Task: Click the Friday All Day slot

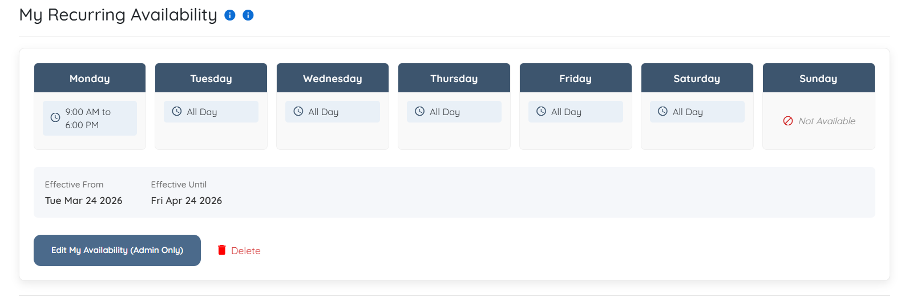Action: [575, 112]
